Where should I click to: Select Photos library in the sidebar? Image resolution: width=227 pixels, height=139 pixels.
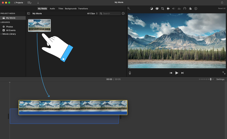point(9,27)
